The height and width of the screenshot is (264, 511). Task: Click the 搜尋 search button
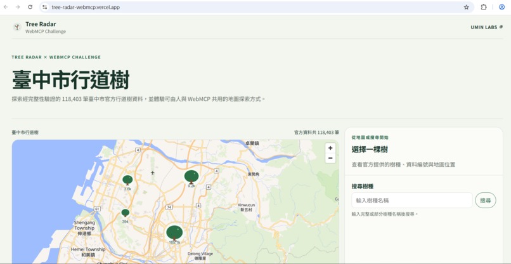point(486,200)
